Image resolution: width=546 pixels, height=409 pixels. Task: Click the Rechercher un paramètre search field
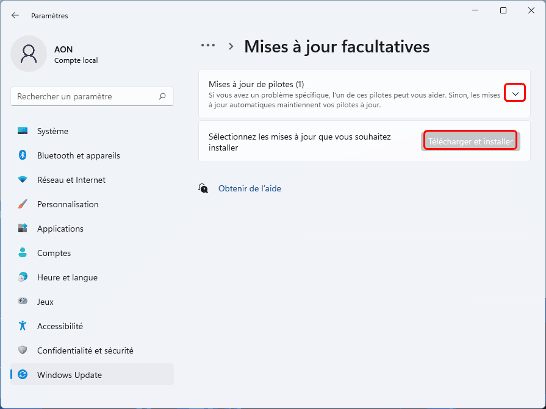[85, 96]
